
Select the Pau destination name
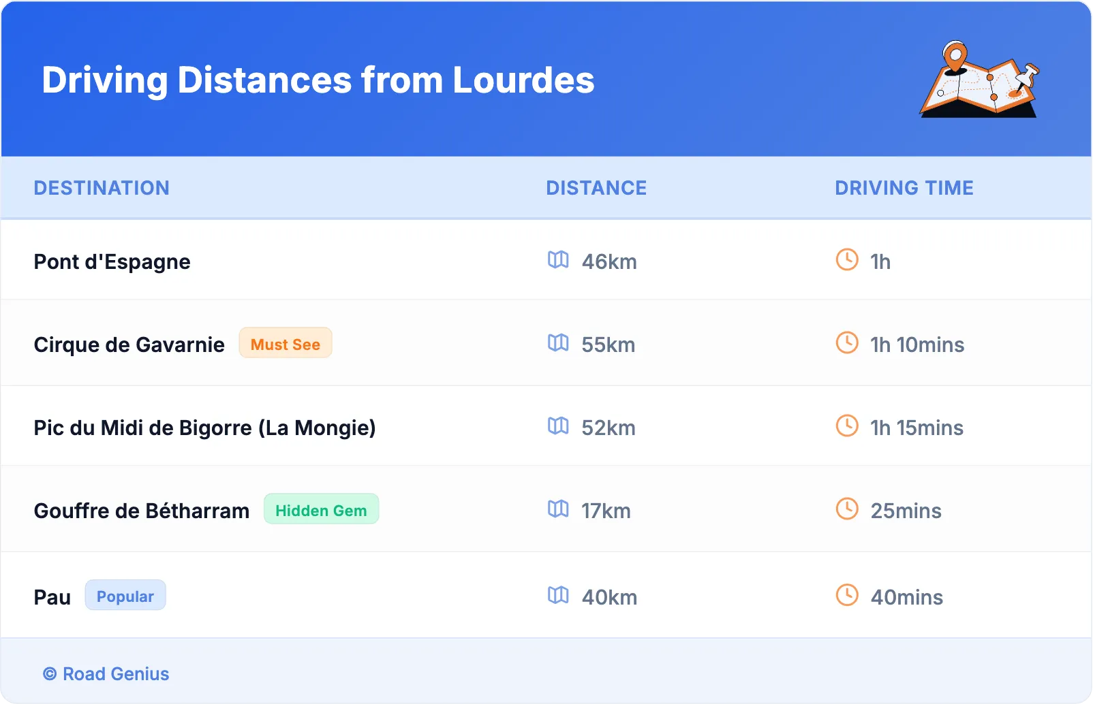click(52, 598)
